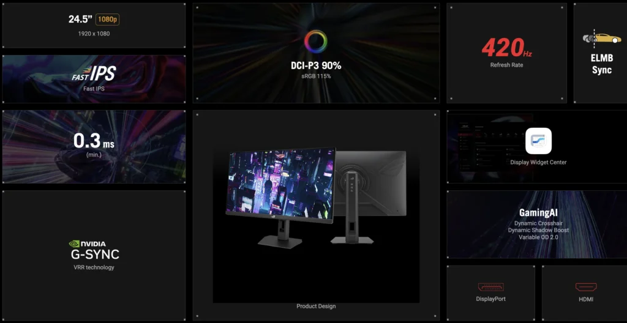Screen dimensions: 627x323
Task: Click the DisplayPort connector icon
Action: (490, 287)
